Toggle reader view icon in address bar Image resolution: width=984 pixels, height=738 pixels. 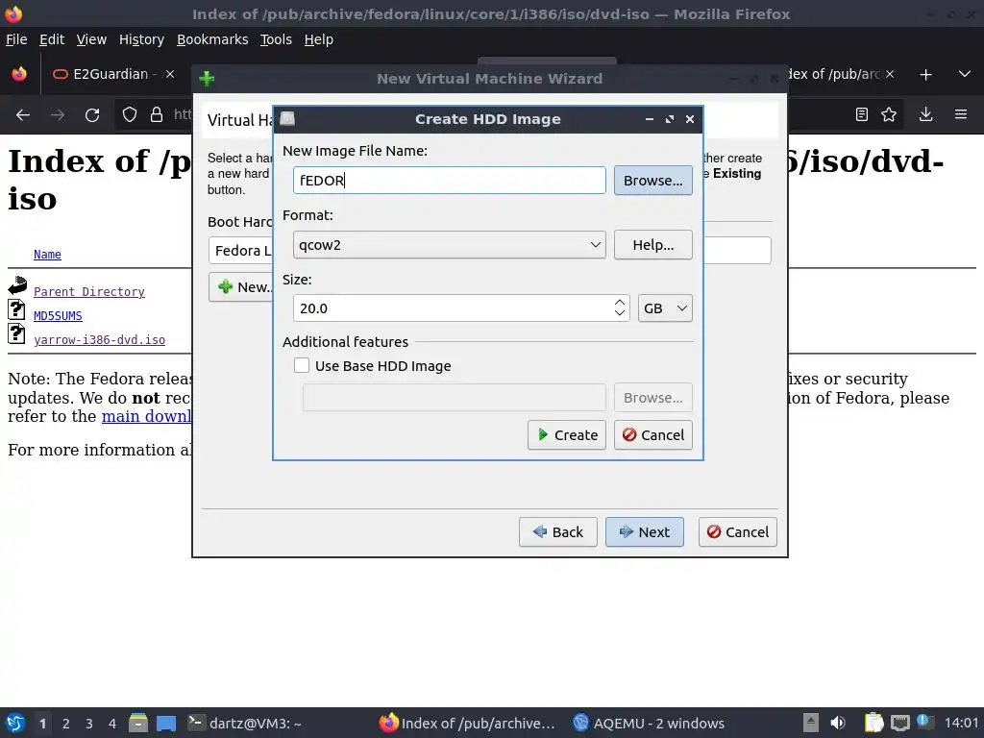[862, 114]
